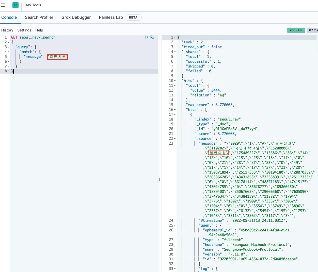Viewport: 318px width, 272px height.
Task: Click the BETA badge next to Painless Lab
Action: pos(133,18)
